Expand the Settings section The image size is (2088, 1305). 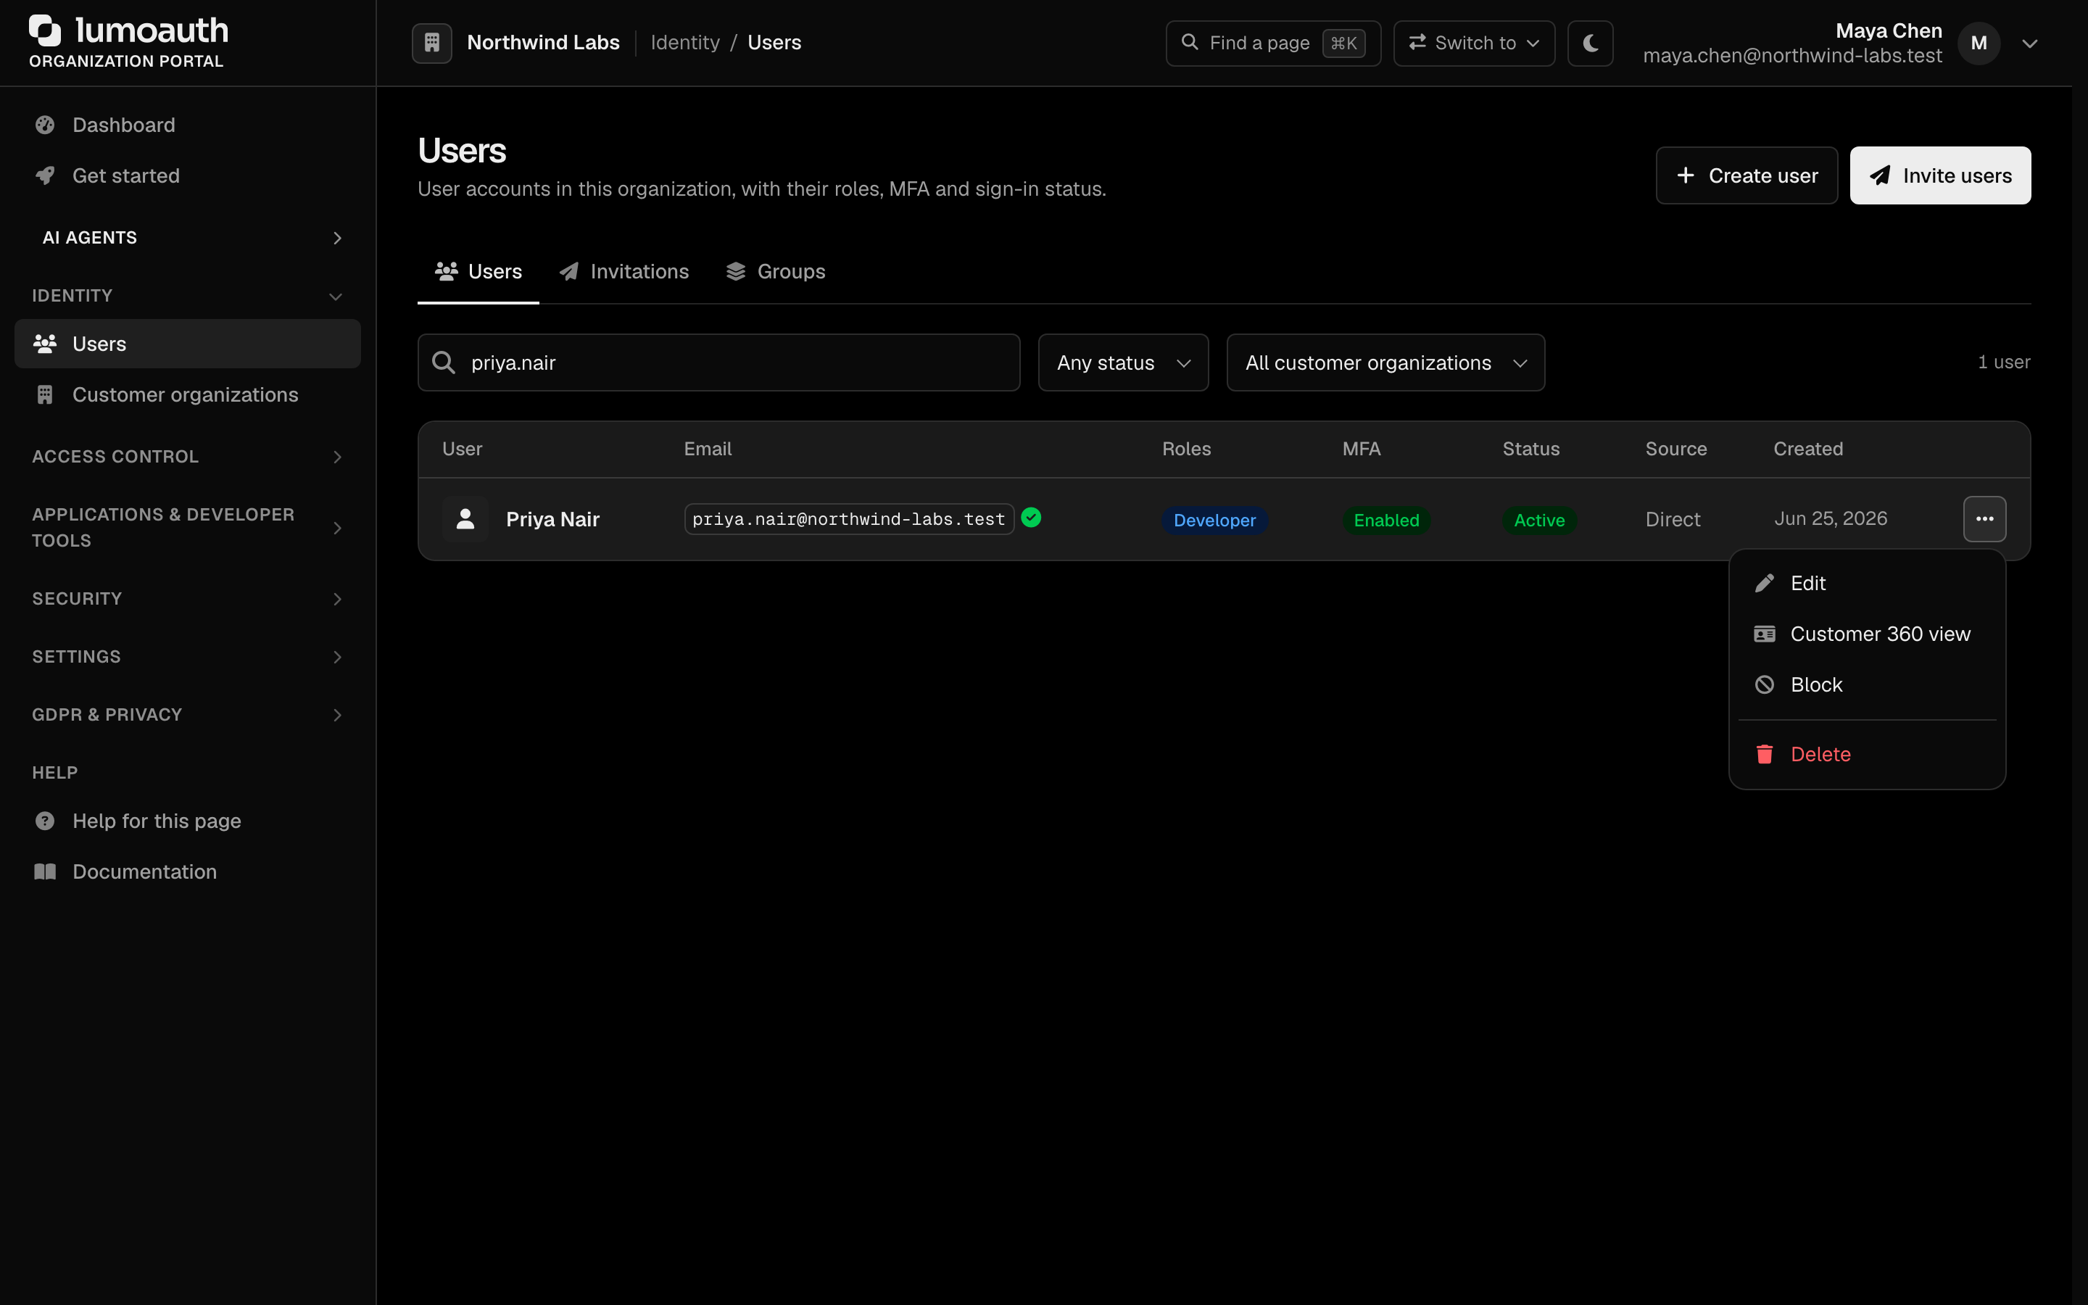[187, 657]
